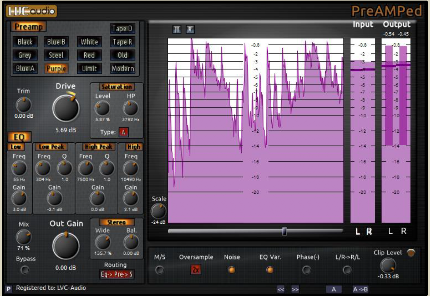Screen dimensions: 430x296
Task: Select the Tape R preamp model
Action: pyautogui.click(x=122, y=42)
